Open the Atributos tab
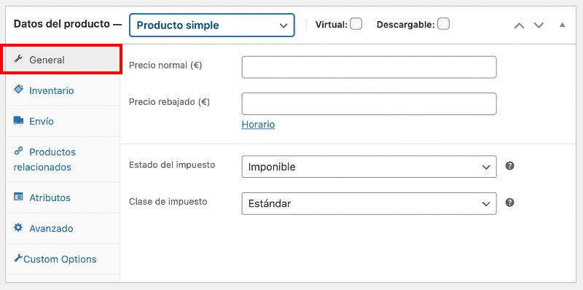The height and width of the screenshot is (290, 583). pos(63,197)
